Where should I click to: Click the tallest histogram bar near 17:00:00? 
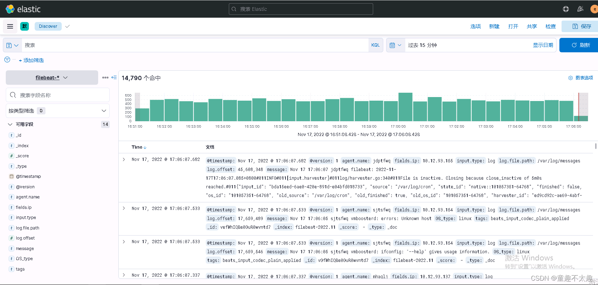405,107
